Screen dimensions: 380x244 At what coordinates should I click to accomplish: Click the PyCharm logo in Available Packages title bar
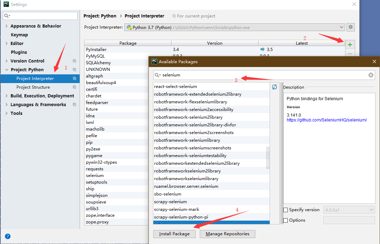(x=154, y=61)
